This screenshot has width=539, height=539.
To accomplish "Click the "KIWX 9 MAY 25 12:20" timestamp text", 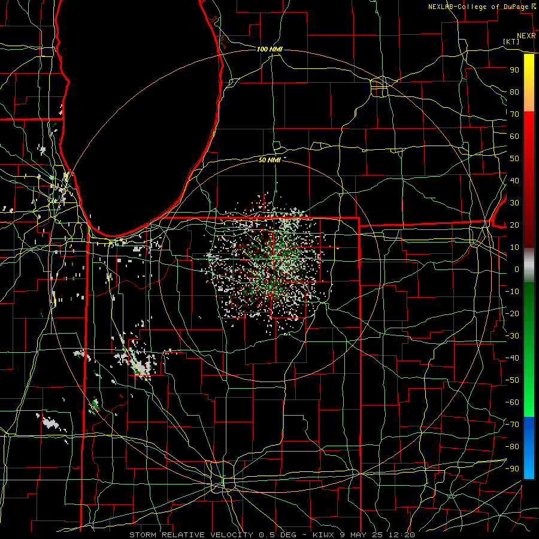I will [x=364, y=535].
